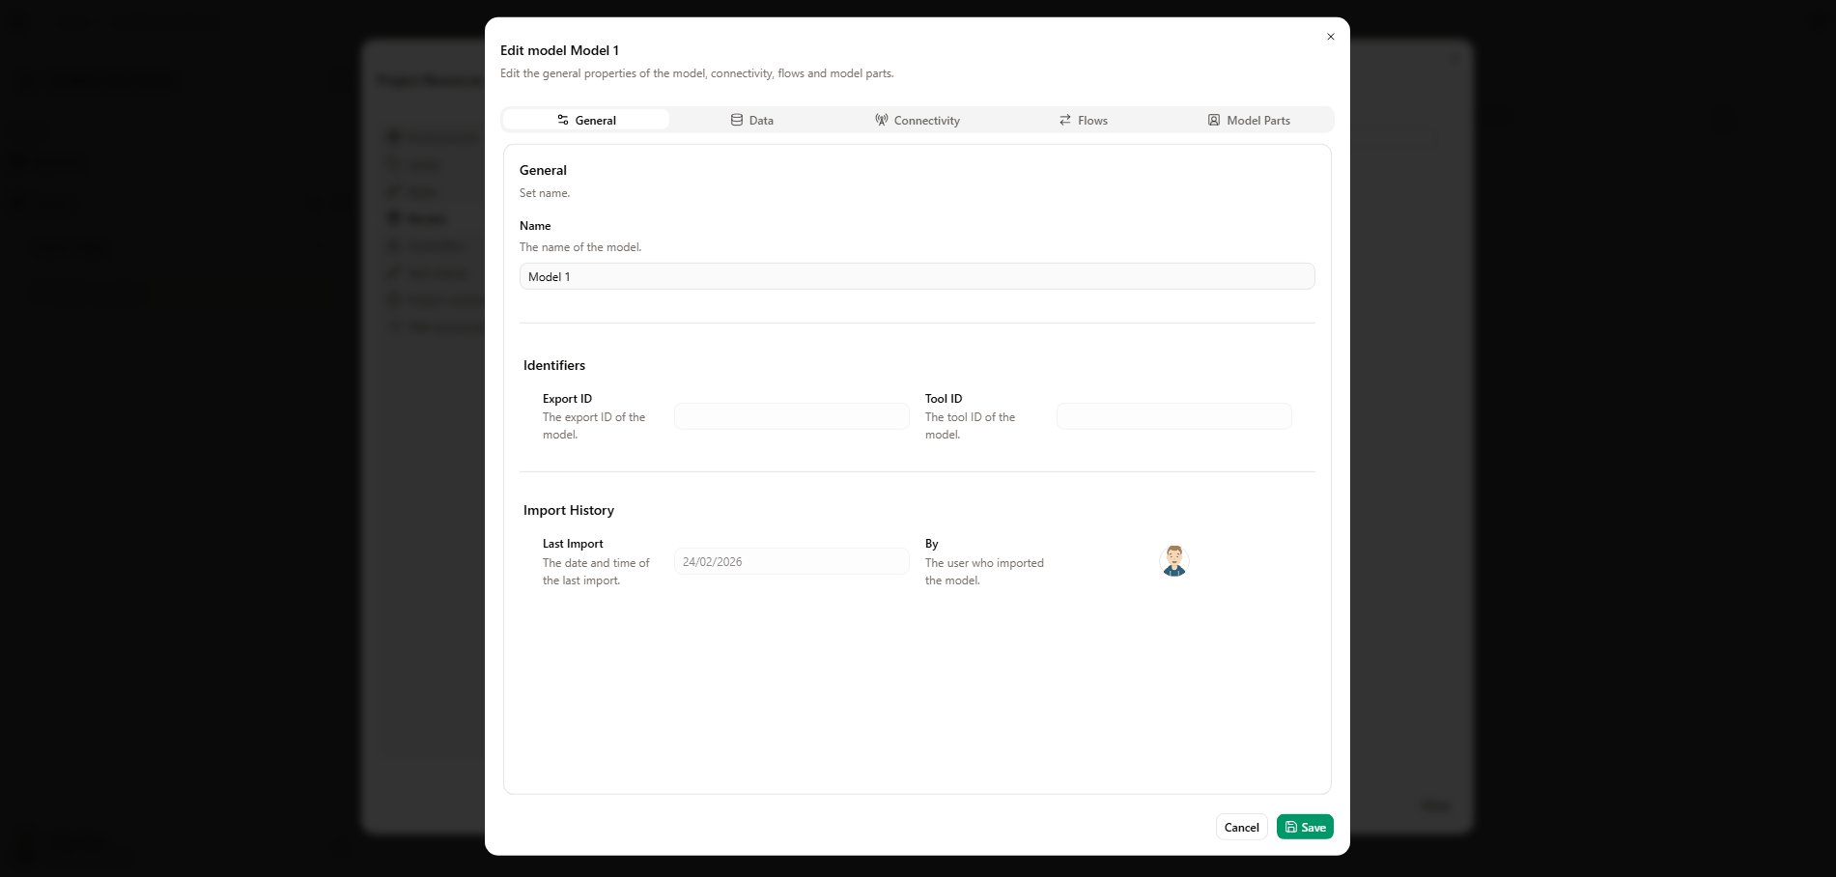
Task: Close the Edit model dialog with X
Action: click(x=1330, y=37)
